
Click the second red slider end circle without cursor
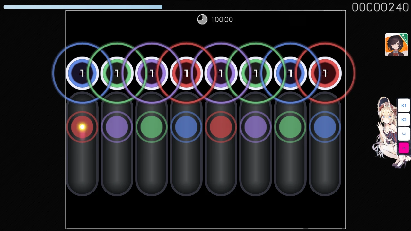click(221, 127)
